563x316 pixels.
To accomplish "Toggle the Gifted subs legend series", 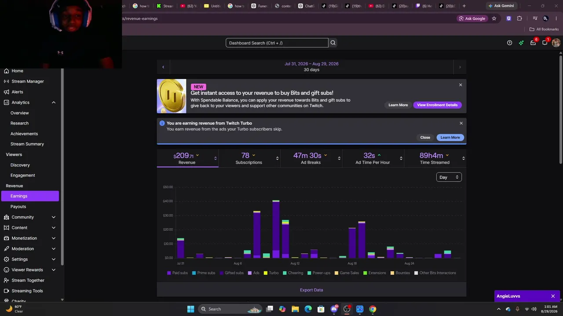I will coord(231,273).
